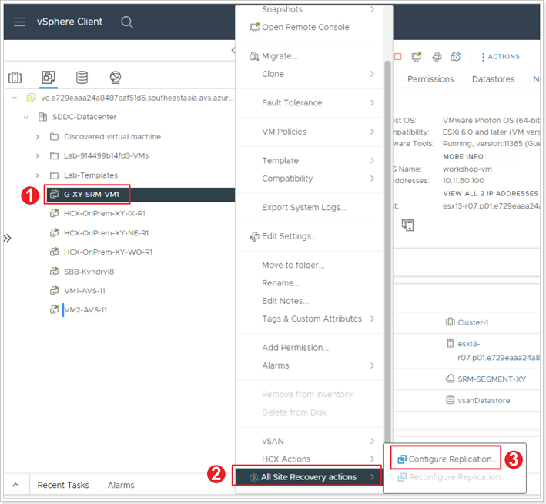Click the Configure Replication icon
This screenshot has height=504, width=546.
pyautogui.click(x=402, y=459)
